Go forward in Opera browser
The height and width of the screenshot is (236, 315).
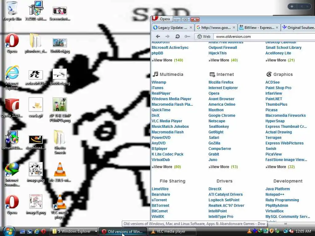pyautogui.click(x=167, y=36)
